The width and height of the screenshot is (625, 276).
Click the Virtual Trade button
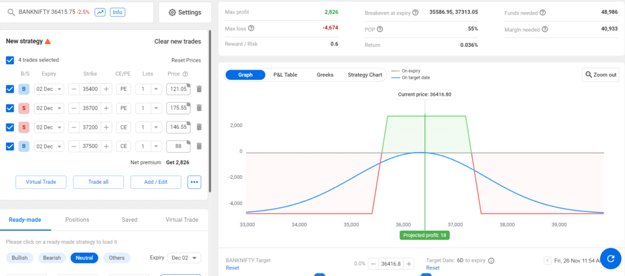(x=41, y=182)
